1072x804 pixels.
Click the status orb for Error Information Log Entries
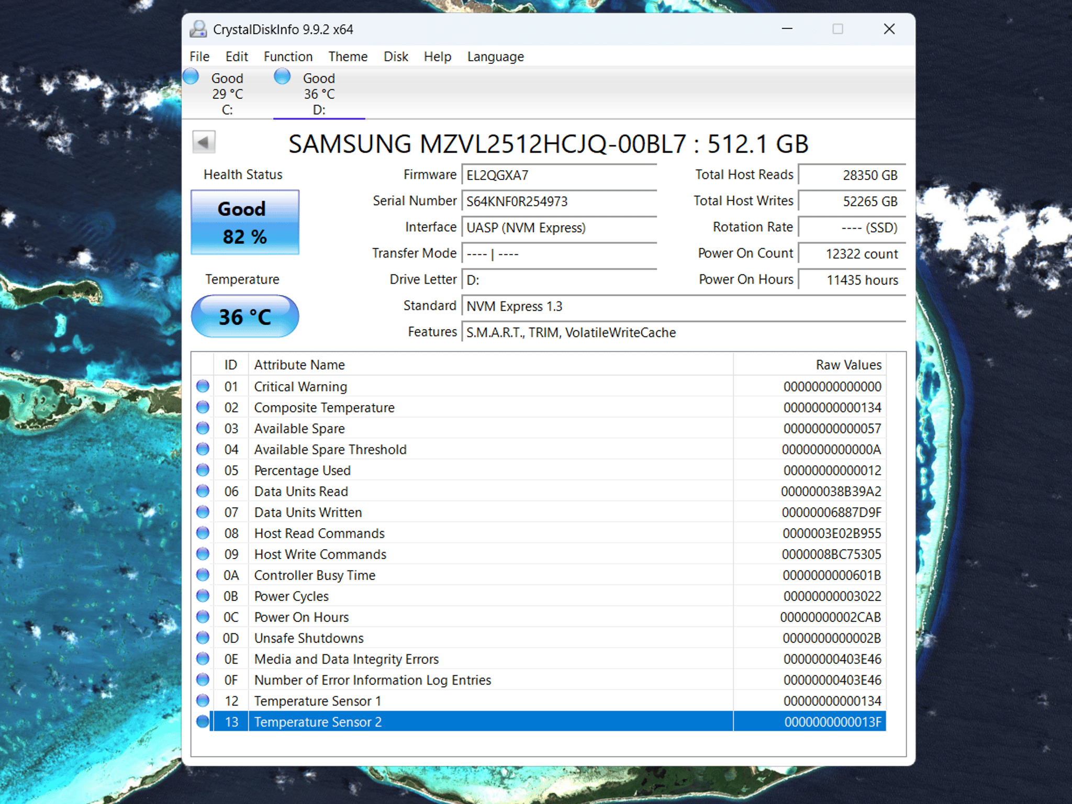(x=203, y=679)
